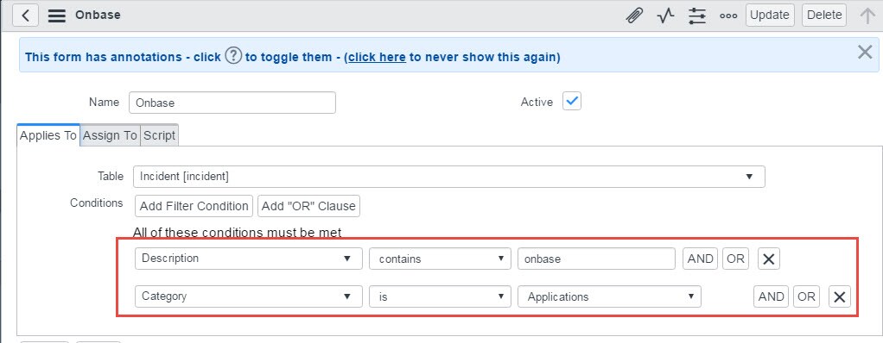
Task: Open the 'is' operator dropdown
Action: [x=440, y=296]
